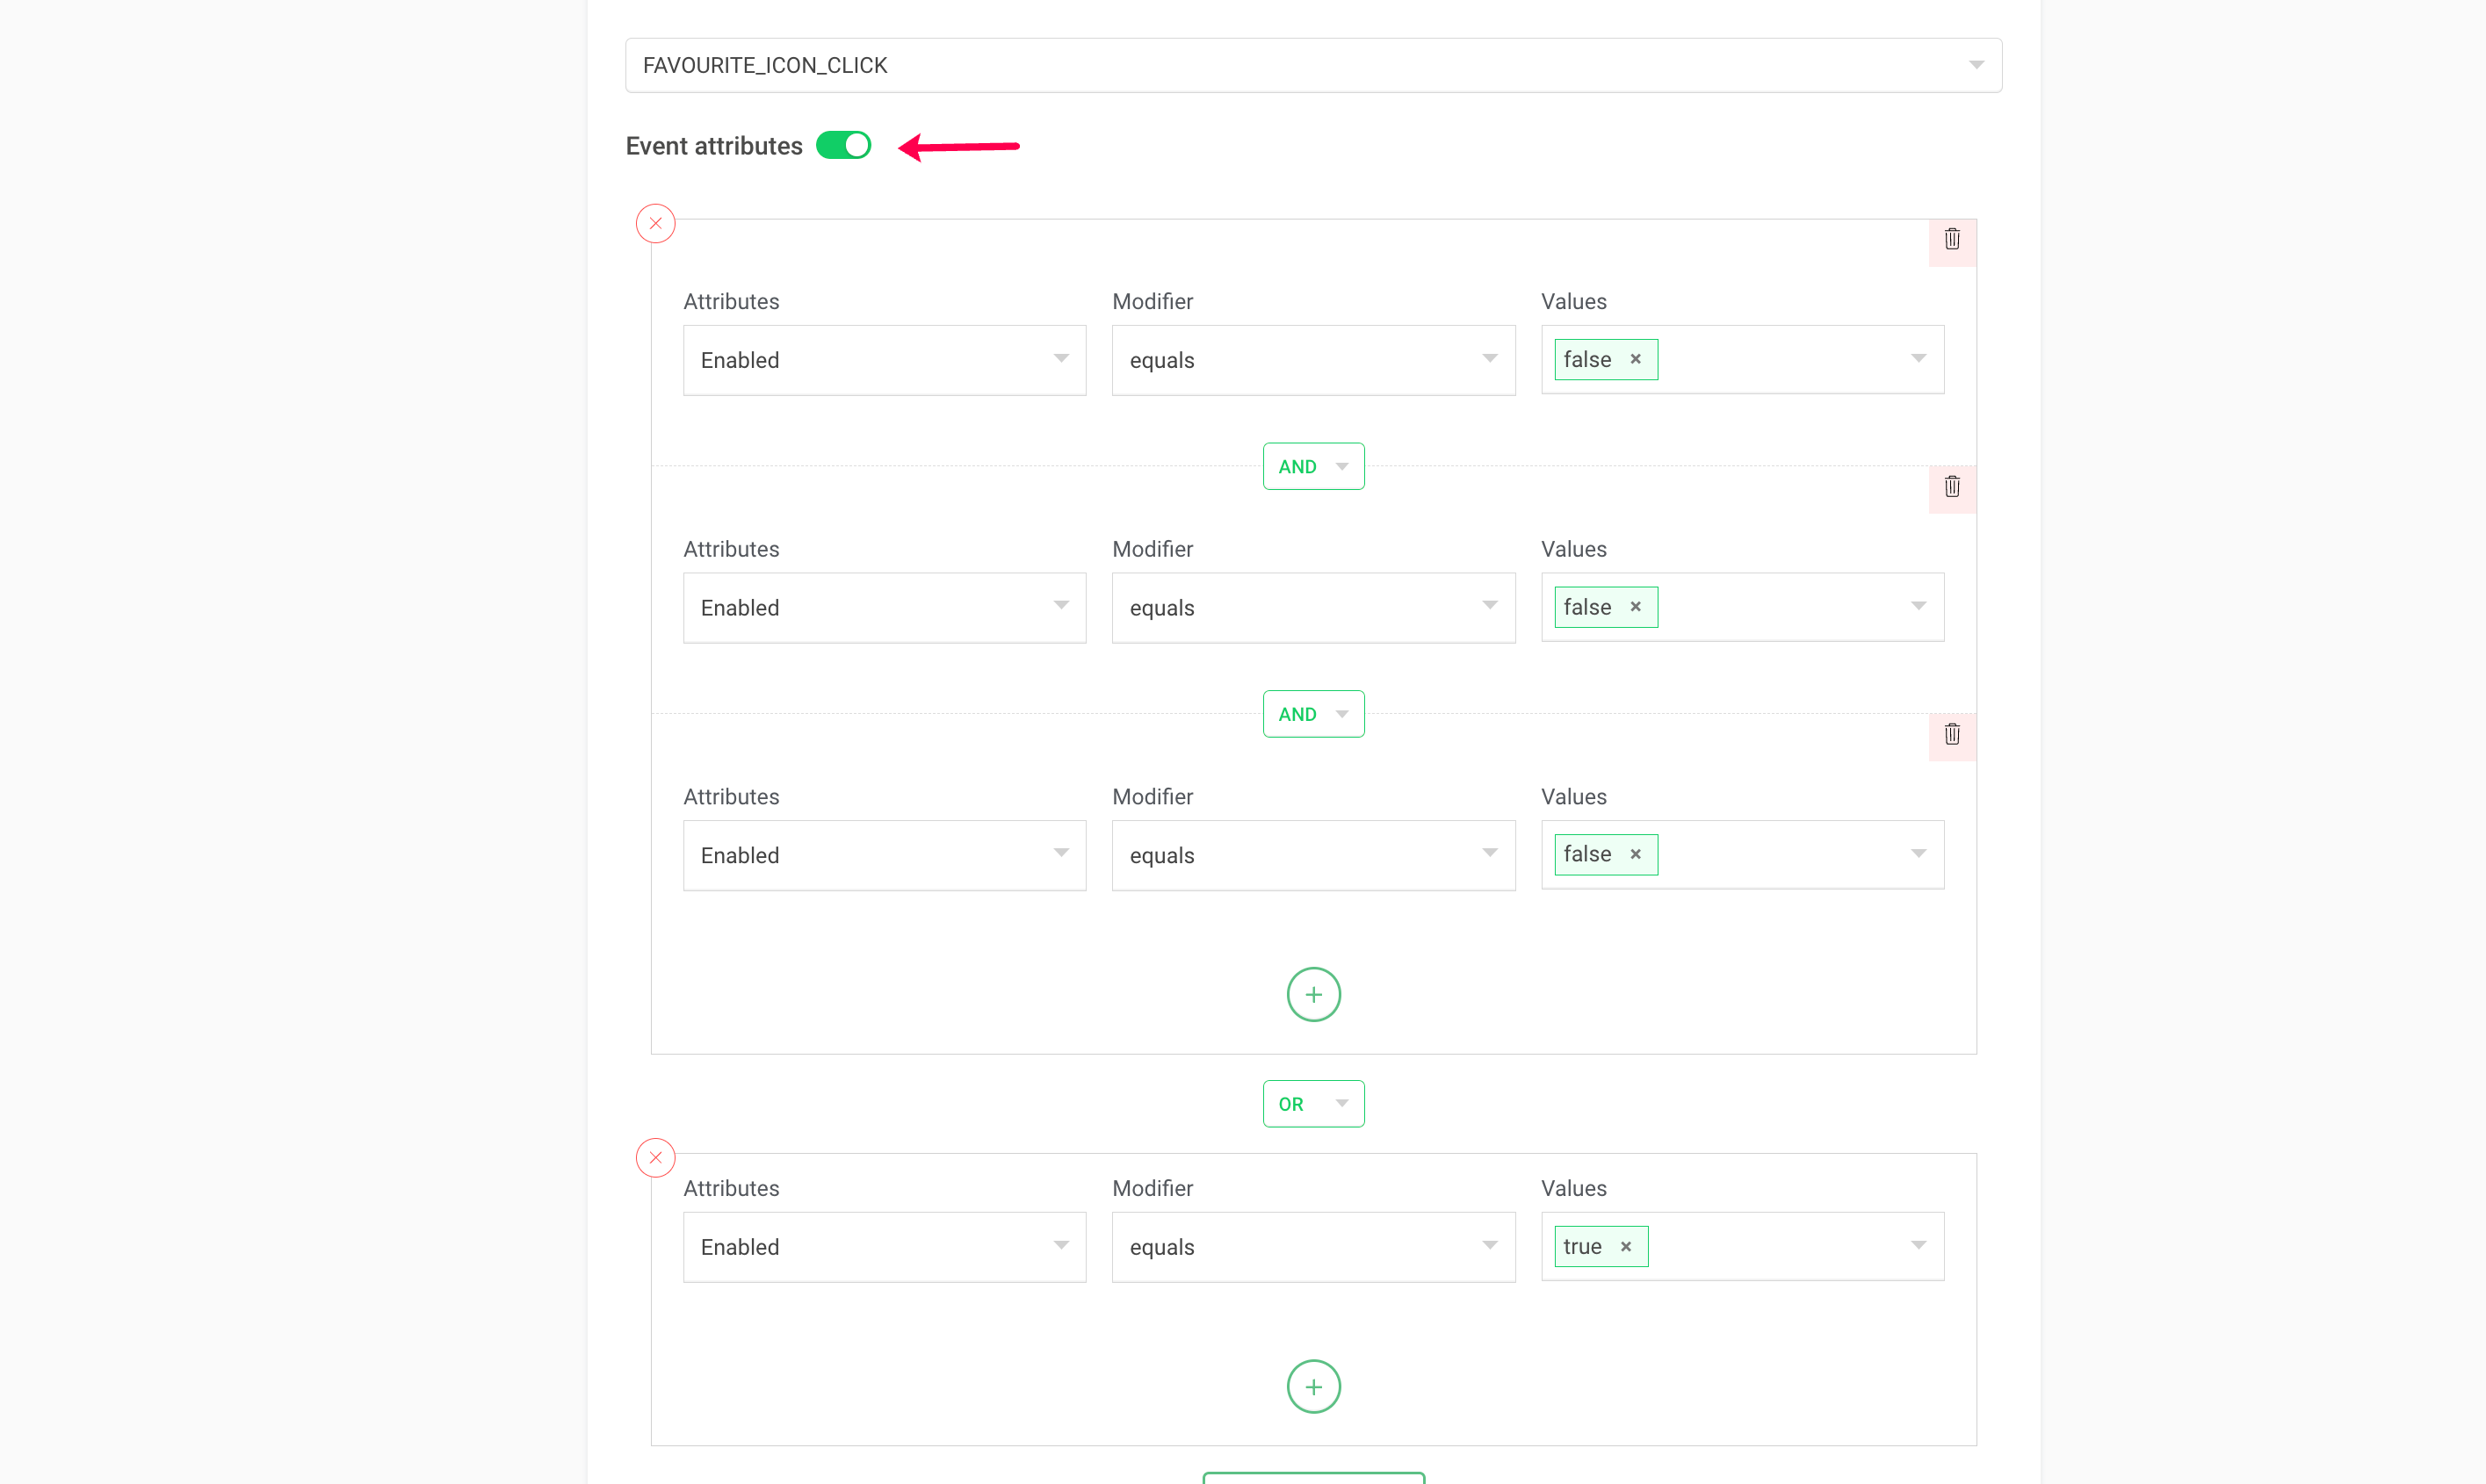Change second AND operator dropdown
The height and width of the screenshot is (1484, 2486).
coord(1312,714)
